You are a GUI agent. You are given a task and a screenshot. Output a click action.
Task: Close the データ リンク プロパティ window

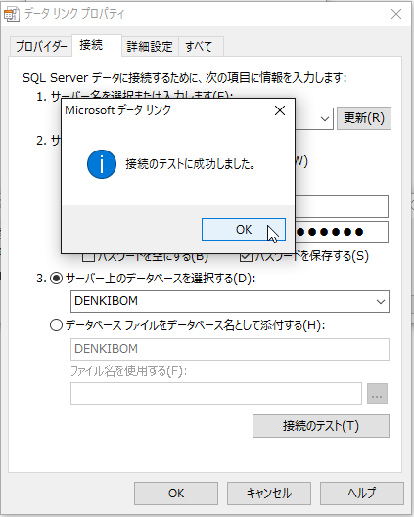pos(396,14)
